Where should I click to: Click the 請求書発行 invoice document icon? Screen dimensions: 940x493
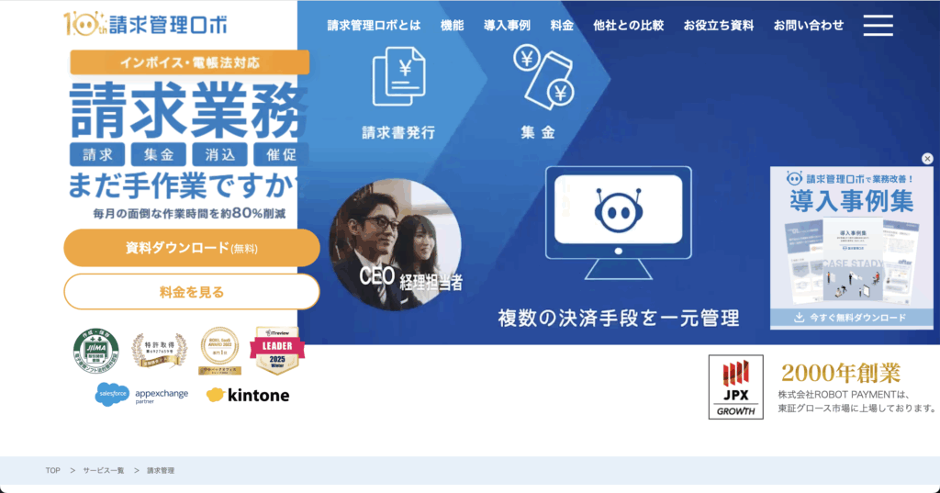(398, 77)
